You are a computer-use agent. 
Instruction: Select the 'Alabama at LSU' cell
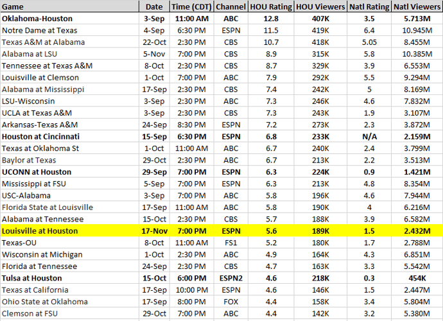pyautogui.click(x=69, y=54)
